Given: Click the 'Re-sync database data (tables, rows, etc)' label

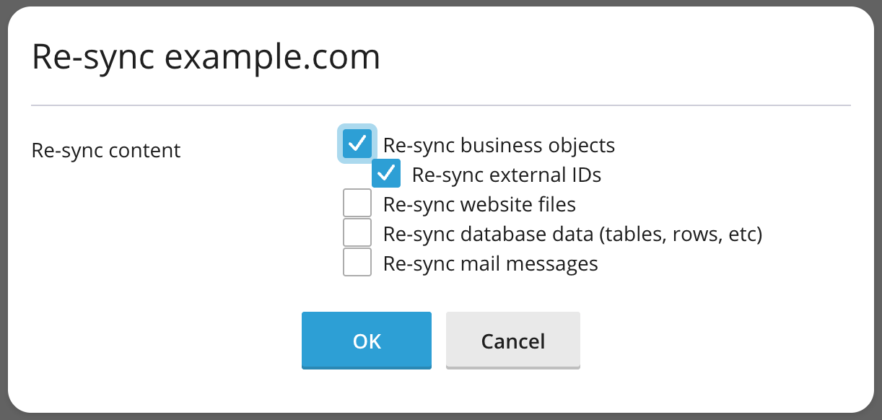Looking at the screenshot, I should [573, 234].
